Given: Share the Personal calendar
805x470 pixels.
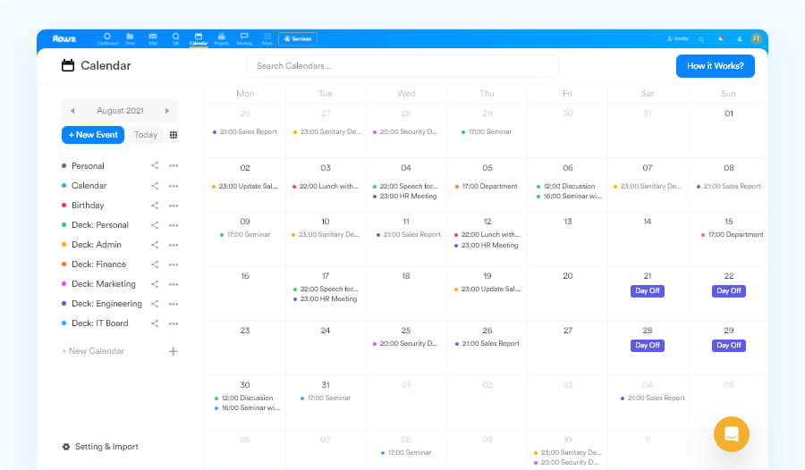Looking at the screenshot, I should pos(155,165).
